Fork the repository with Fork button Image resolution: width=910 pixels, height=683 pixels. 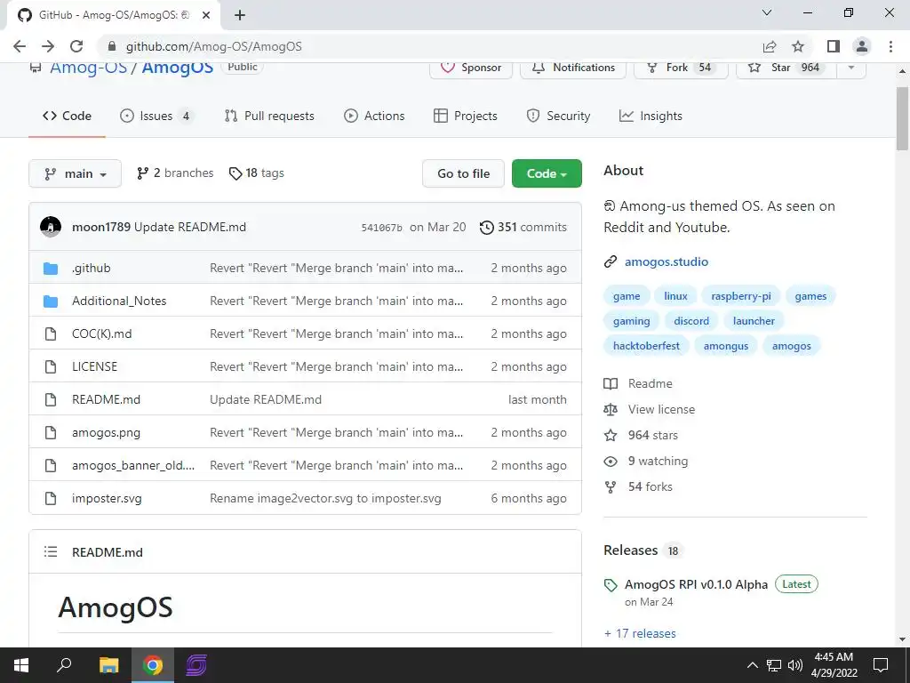coord(681,68)
